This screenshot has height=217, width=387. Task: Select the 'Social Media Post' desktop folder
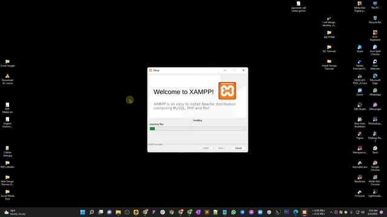coord(7,195)
